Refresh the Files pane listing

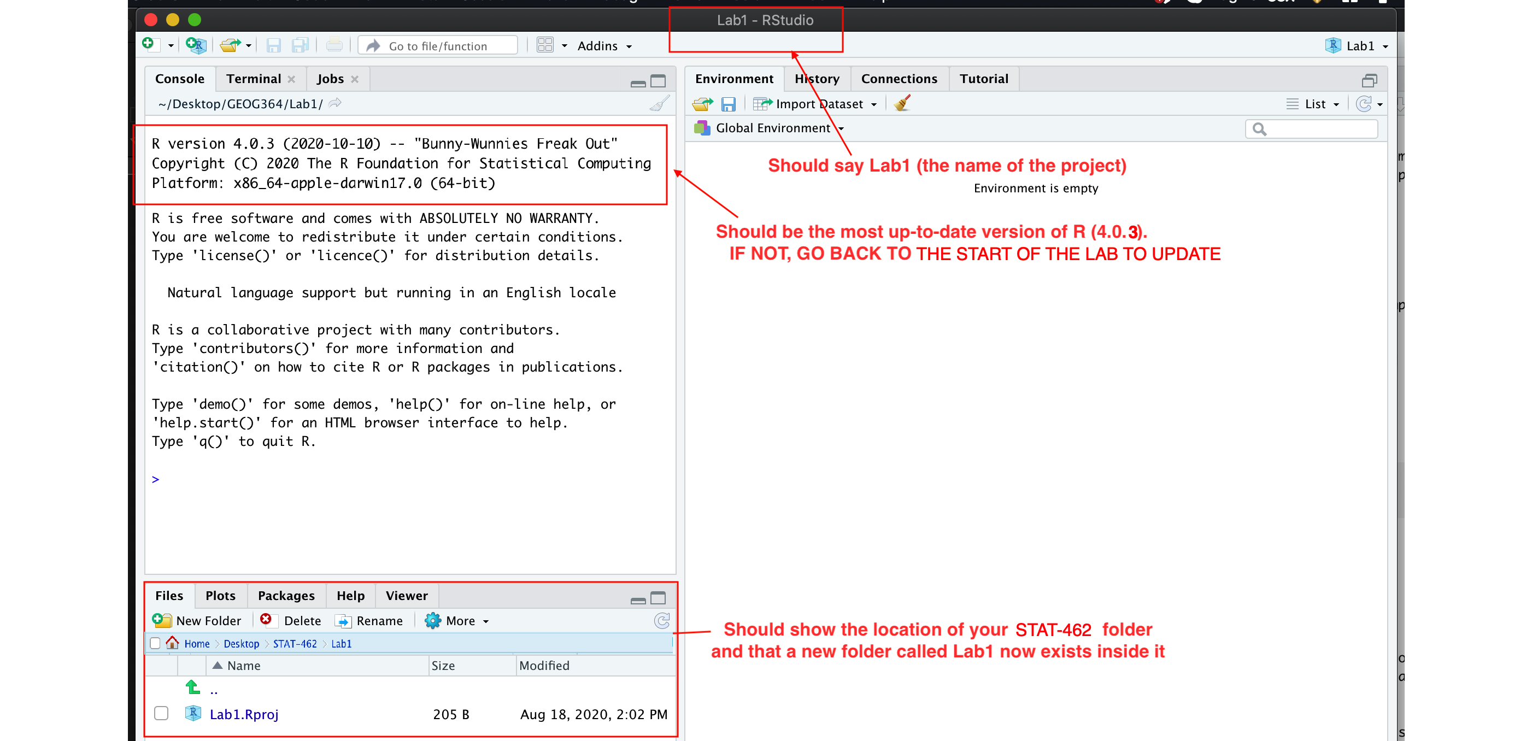click(x=662, y=620)
